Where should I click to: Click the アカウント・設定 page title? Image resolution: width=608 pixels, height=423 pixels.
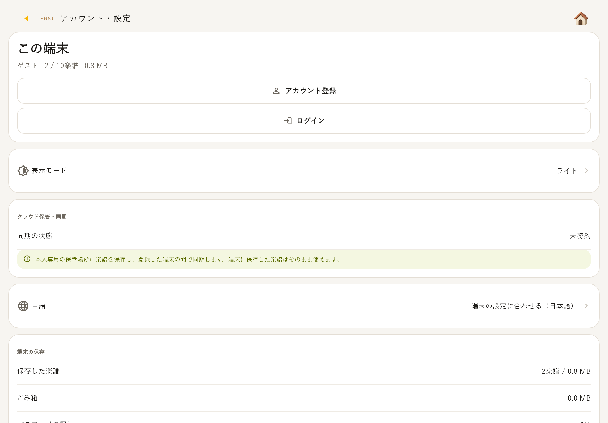(x=96, y=18)
